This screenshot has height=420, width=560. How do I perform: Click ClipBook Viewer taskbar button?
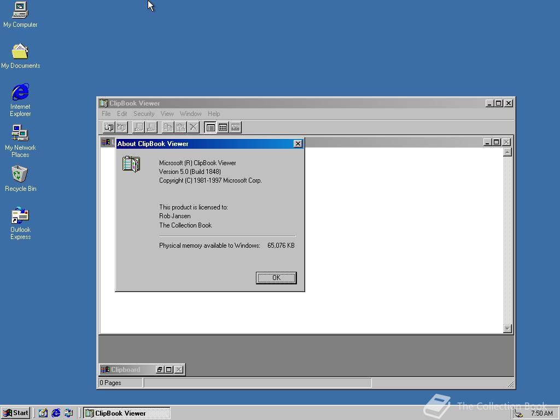127,413
